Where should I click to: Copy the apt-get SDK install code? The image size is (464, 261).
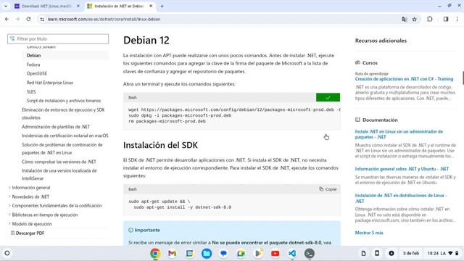click(328, 189)
